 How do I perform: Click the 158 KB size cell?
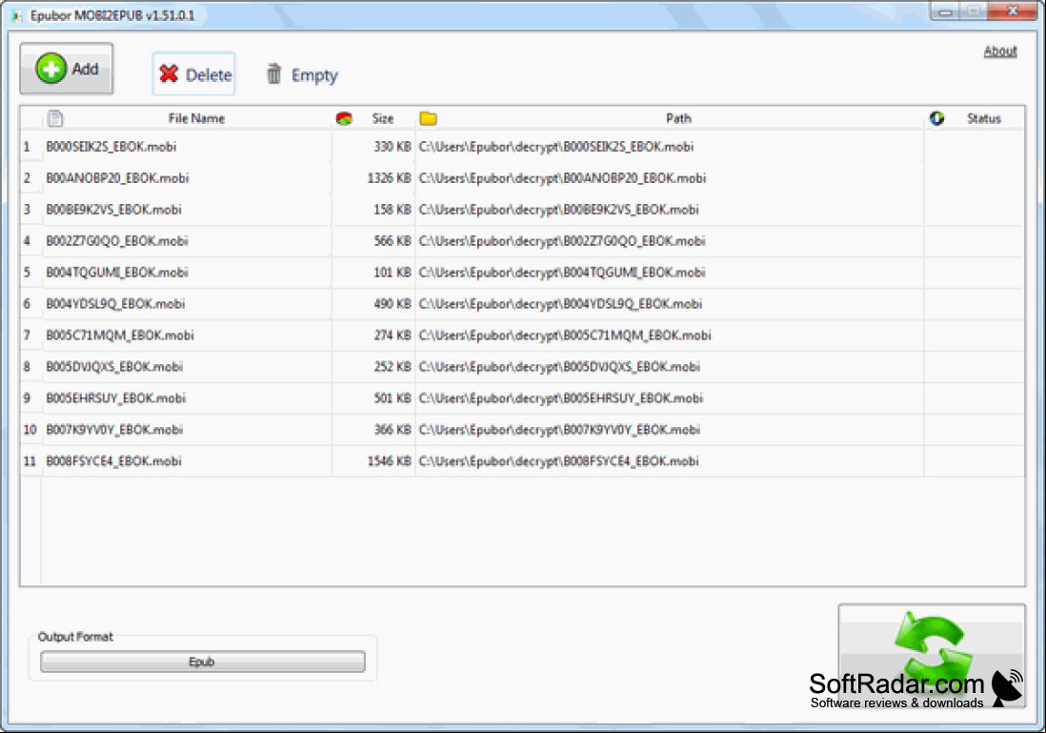392,210
